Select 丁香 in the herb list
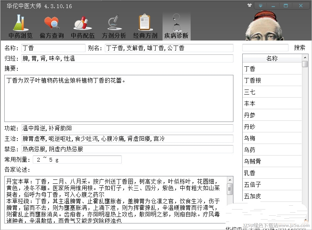The height and width of the screenshot is (230, 312). pos(272,69)
